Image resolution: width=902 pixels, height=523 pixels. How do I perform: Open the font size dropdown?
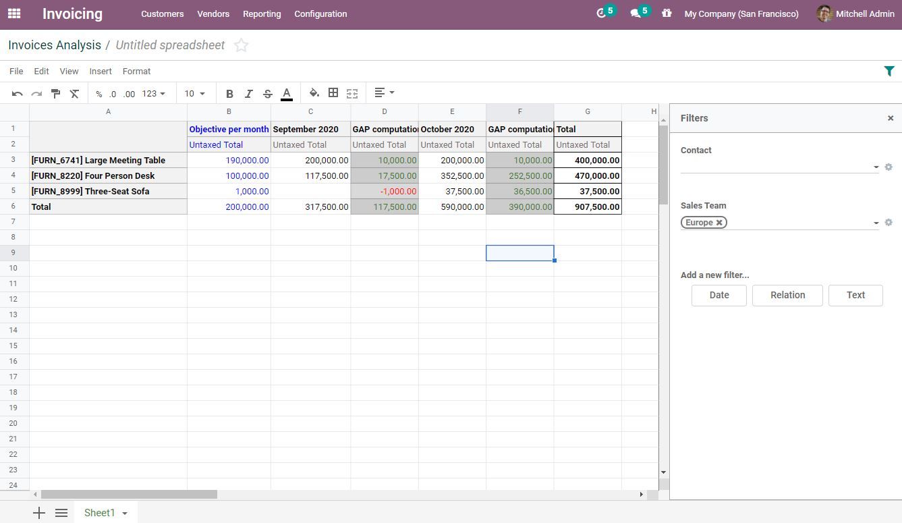coord(194,93)
